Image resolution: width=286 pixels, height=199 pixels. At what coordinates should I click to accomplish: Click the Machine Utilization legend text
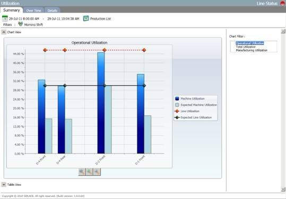pyautogui.click(x=193, y=98)
